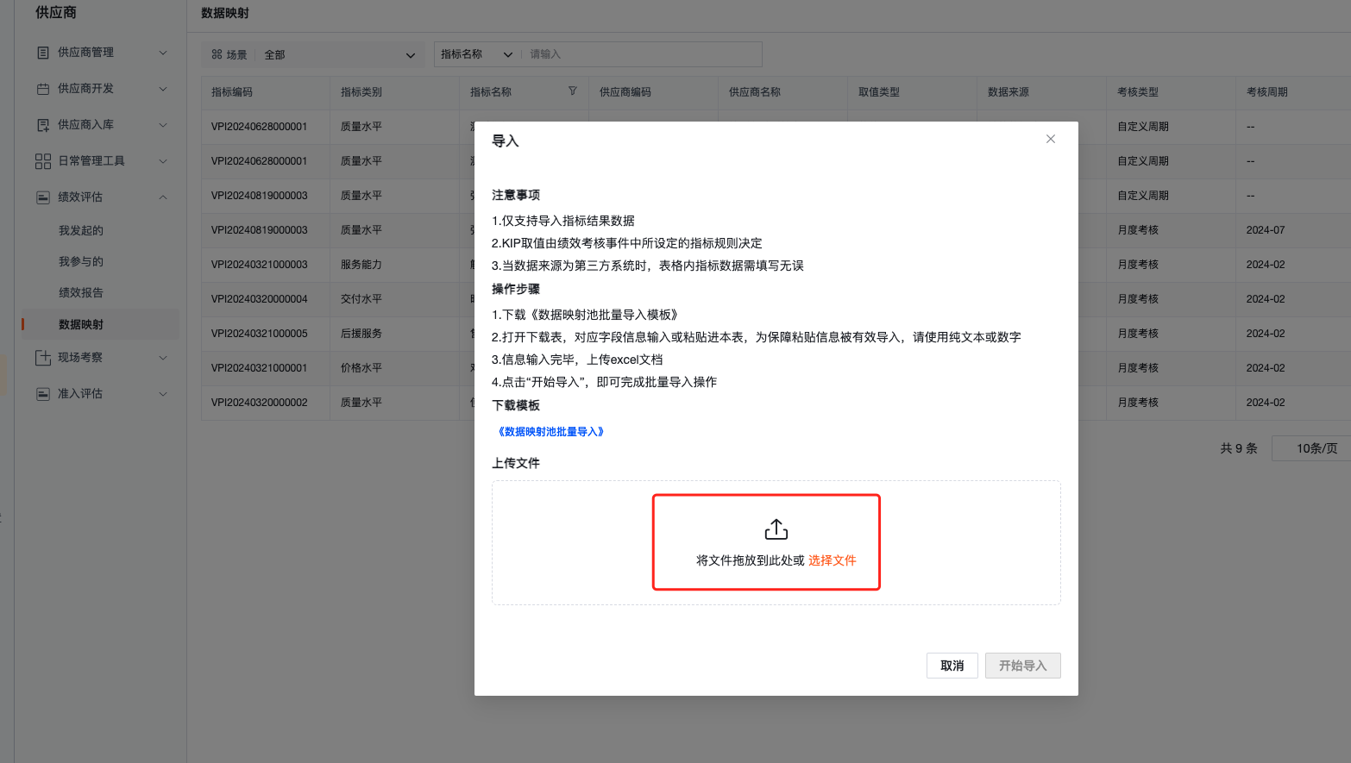Click the 取值类型 column header
This screenshot has height=763, width=1351.
click(879, 92)
